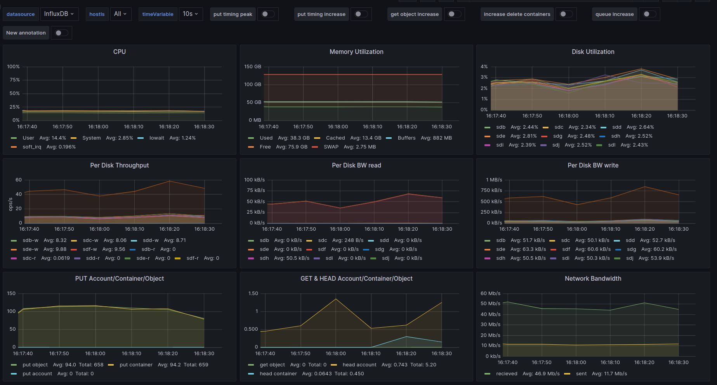Click the green 'recieved' legend color marker
The height and width of the screenshot is (385, 717).
click(488, 374)
